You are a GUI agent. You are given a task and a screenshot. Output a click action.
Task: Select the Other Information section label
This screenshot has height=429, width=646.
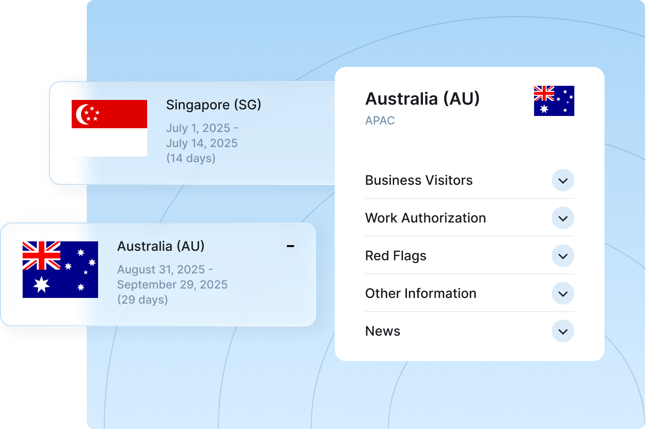tap(421, 294)
